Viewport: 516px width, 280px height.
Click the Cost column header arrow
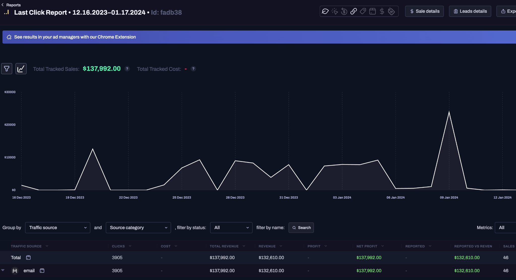pyautogui.click(x=176, y=246)
